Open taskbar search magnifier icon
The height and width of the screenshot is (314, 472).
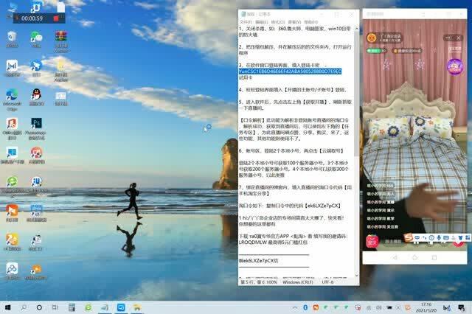tap(24, 306)
